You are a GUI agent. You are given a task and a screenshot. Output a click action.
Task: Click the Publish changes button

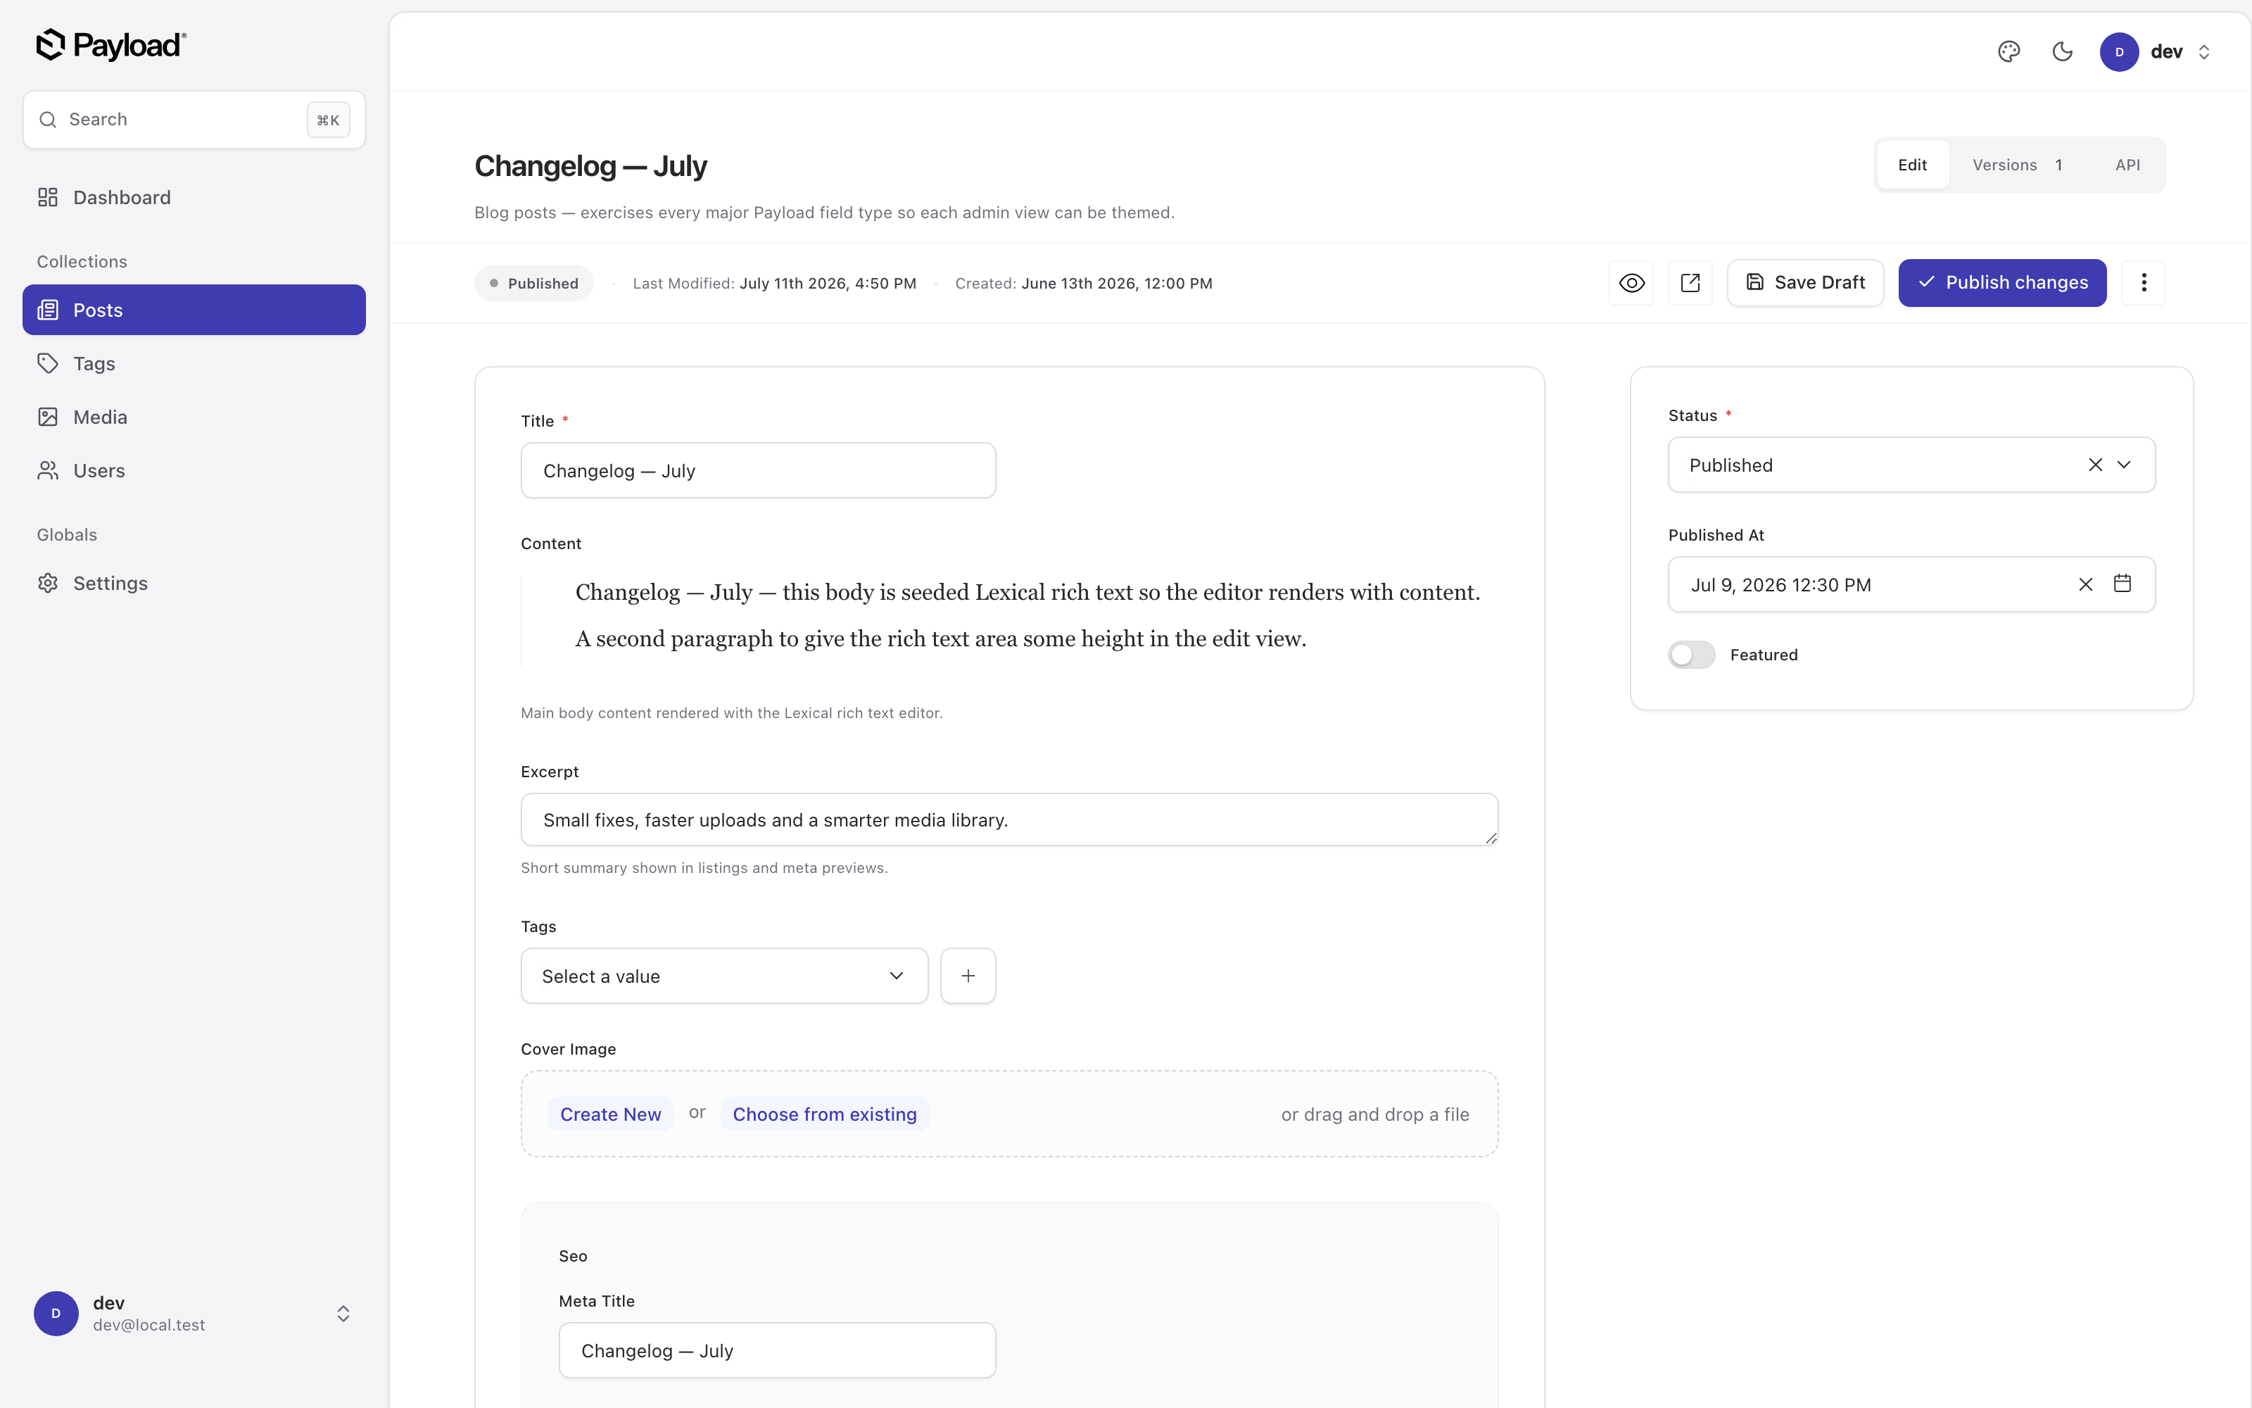pyautogui.click(x=2001, y=283)
